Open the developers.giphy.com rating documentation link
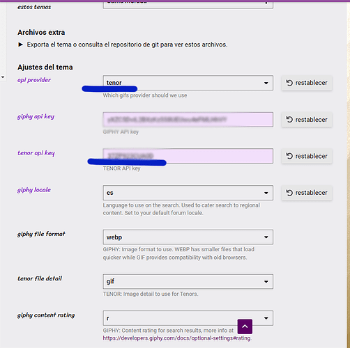The height and width of the screenshot is (348, 350). (x=176, y=338)
